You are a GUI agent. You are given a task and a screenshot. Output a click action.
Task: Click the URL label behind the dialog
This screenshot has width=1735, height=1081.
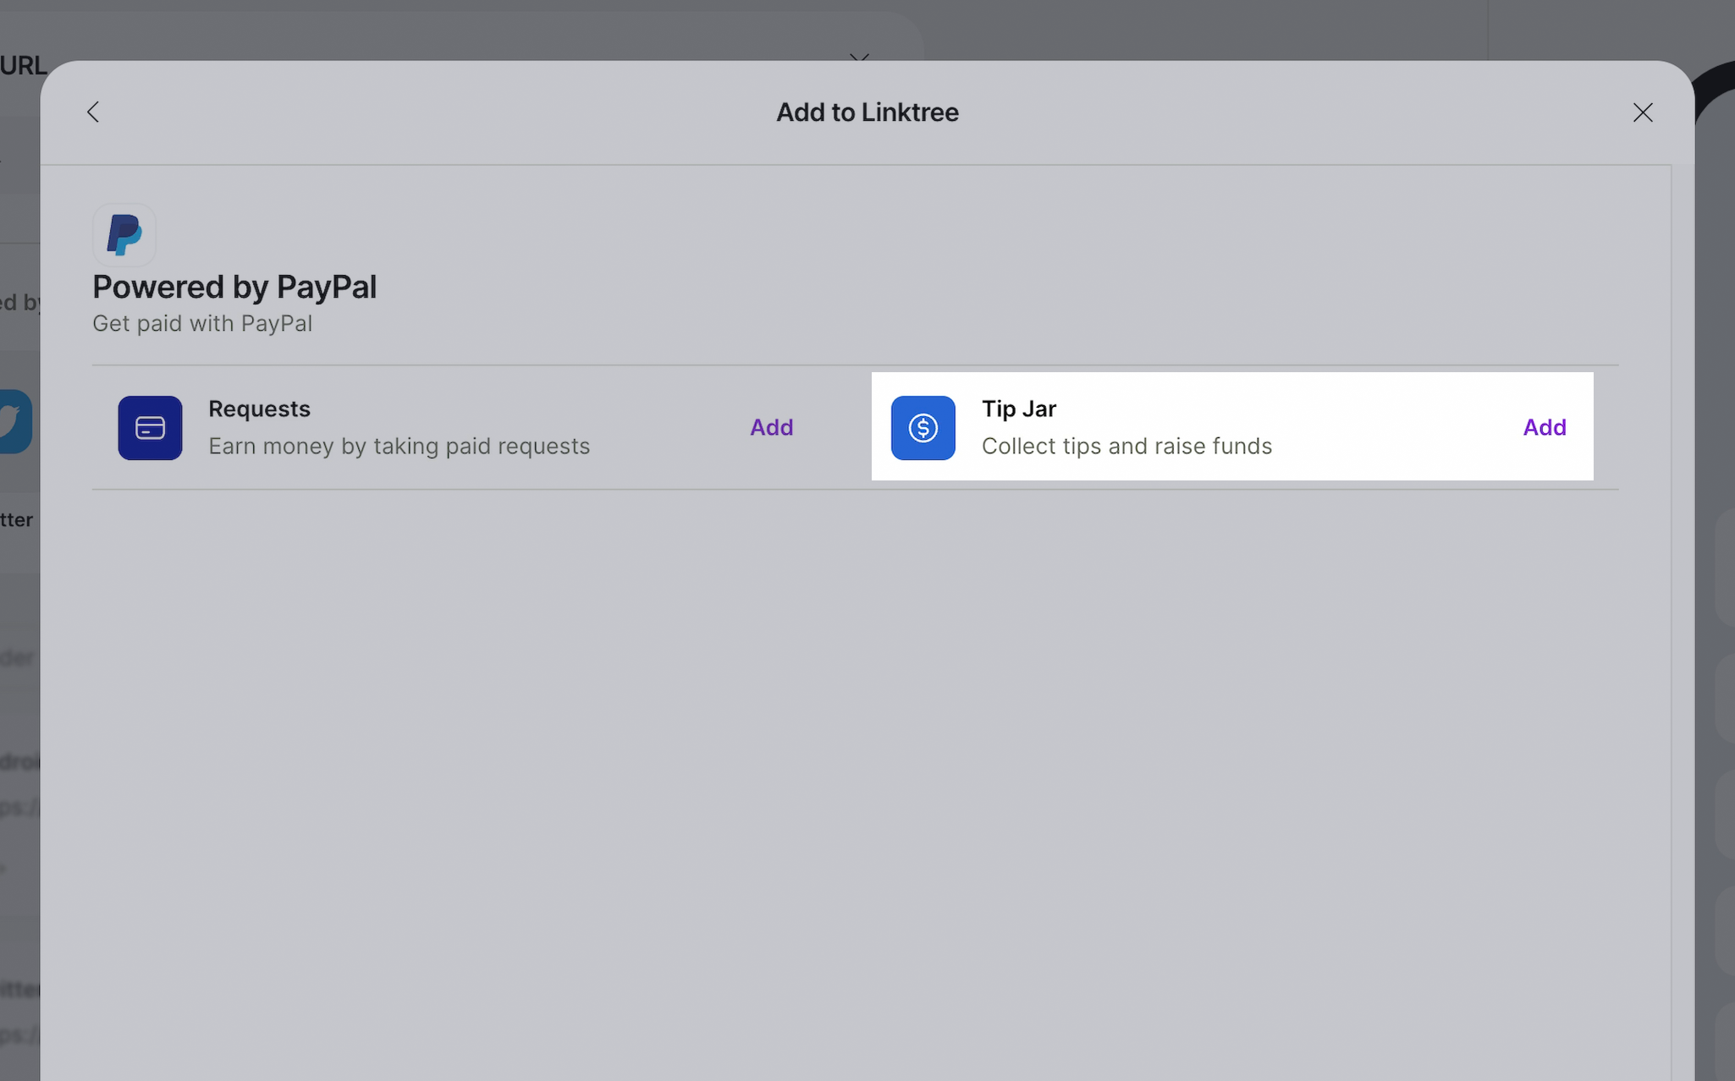[x=23, y=65]
